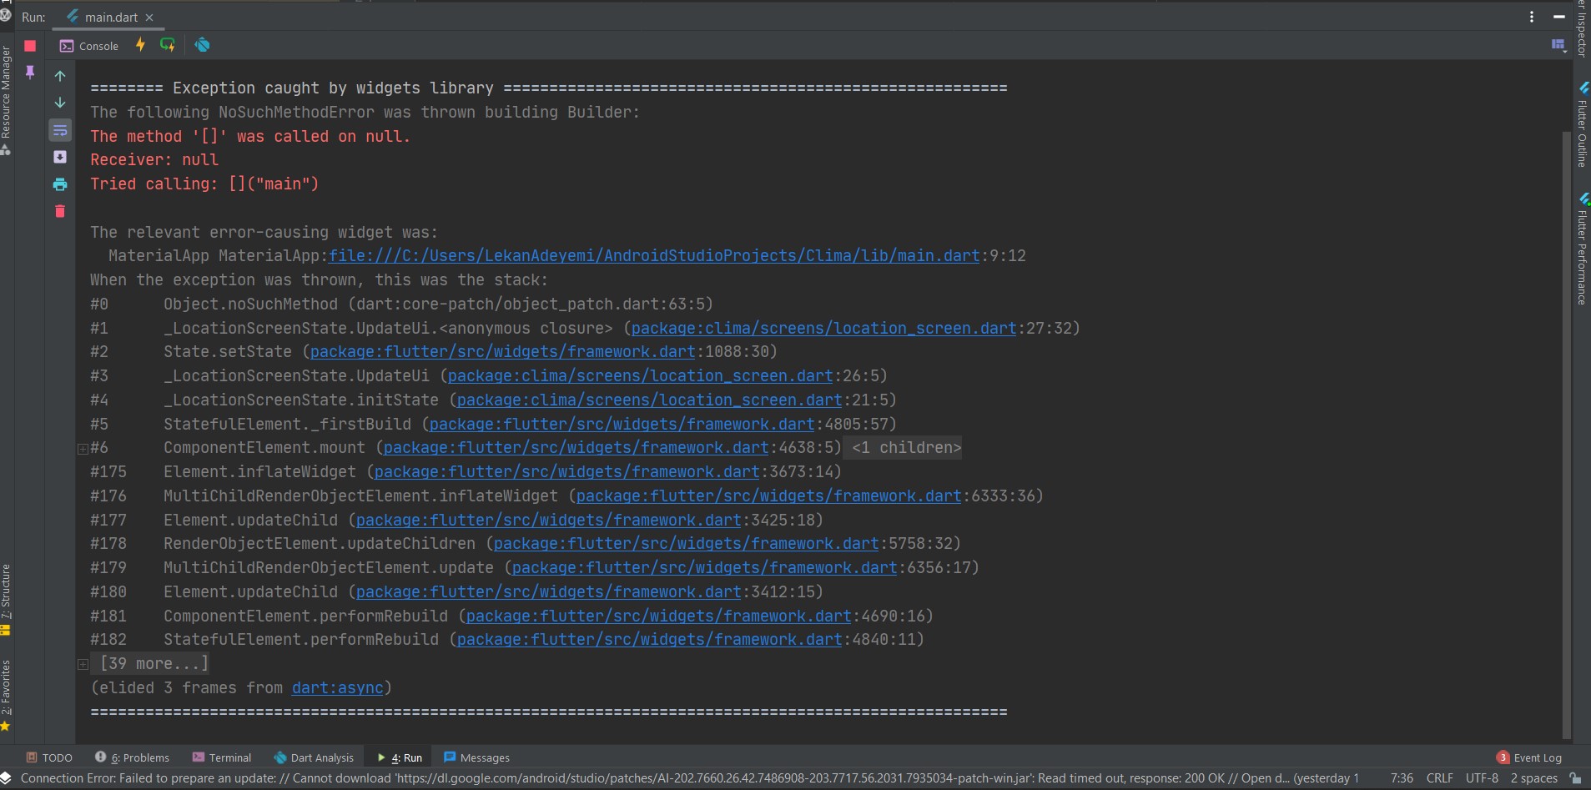This screenshot has height=790, width=1591.
Task: Switch to the Console tab
Action: [89, 46]
